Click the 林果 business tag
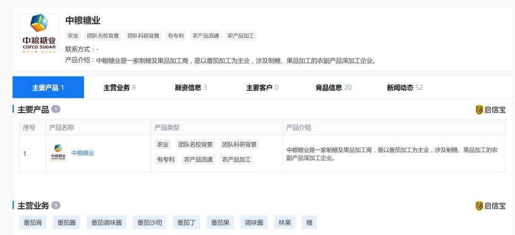This screenshot has width=515, height=235. tap(285, 223)
